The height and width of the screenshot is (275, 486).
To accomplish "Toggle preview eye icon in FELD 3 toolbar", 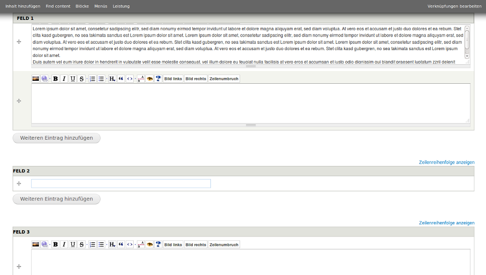I will pos(150,245).
